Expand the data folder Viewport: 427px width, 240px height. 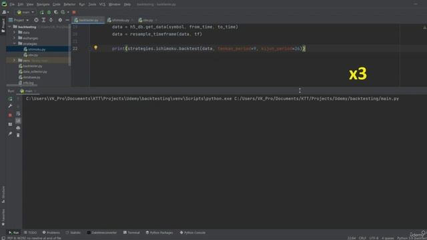[x=15, y=33]
